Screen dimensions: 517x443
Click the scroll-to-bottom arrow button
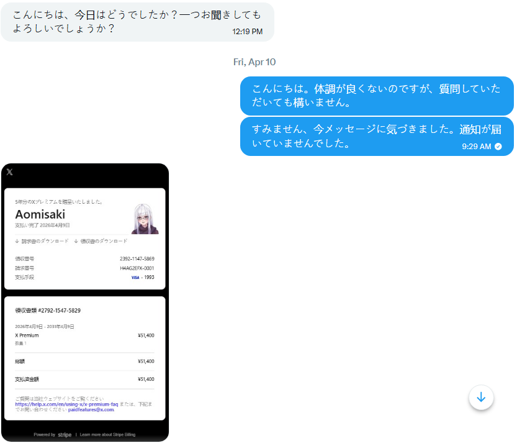tap(481, 397)
